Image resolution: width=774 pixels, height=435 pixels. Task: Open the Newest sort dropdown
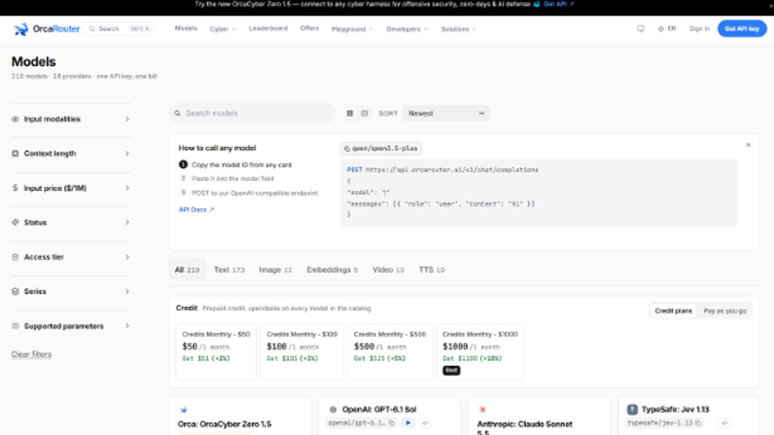446,113
